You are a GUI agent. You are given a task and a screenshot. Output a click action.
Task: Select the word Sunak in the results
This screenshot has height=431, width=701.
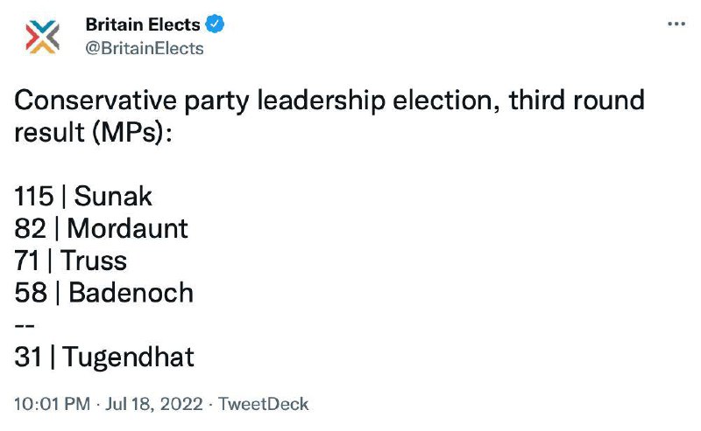coord(113,197)
